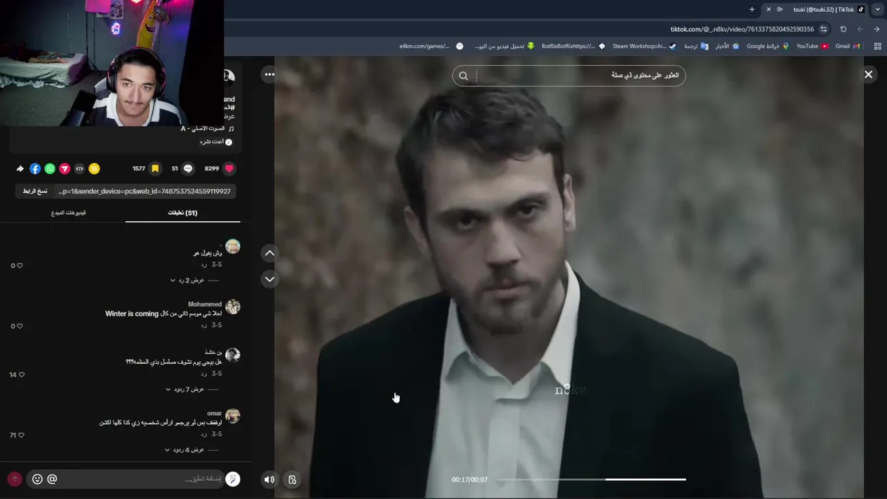Viewport: 887px width, 499px height.
Task: Open more share options with the arrow icon
Action: pos(20,168)
